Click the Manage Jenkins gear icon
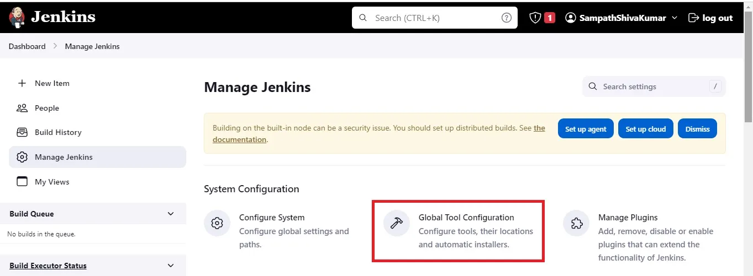Viewport: 753px width, 276px height. point(22,157)
